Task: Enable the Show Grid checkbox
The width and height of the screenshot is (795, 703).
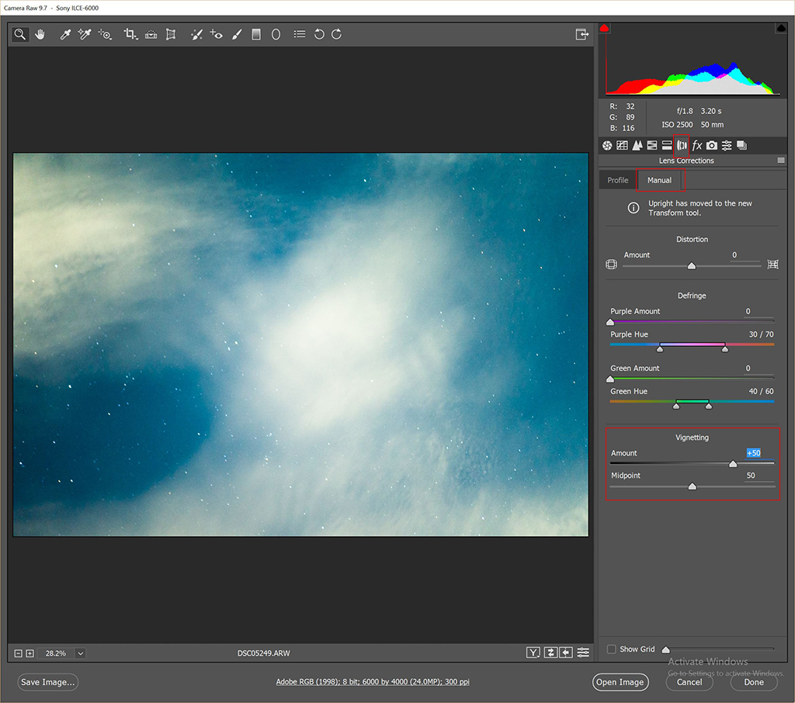Action: (612, 649)
